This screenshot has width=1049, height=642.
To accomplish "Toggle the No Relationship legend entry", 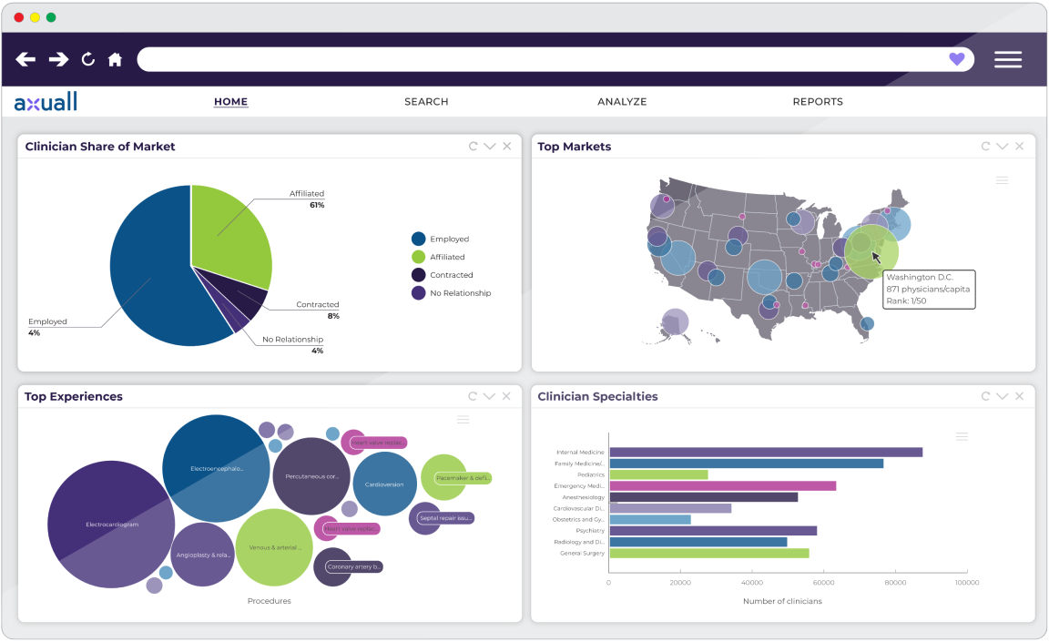I will 460,293.
